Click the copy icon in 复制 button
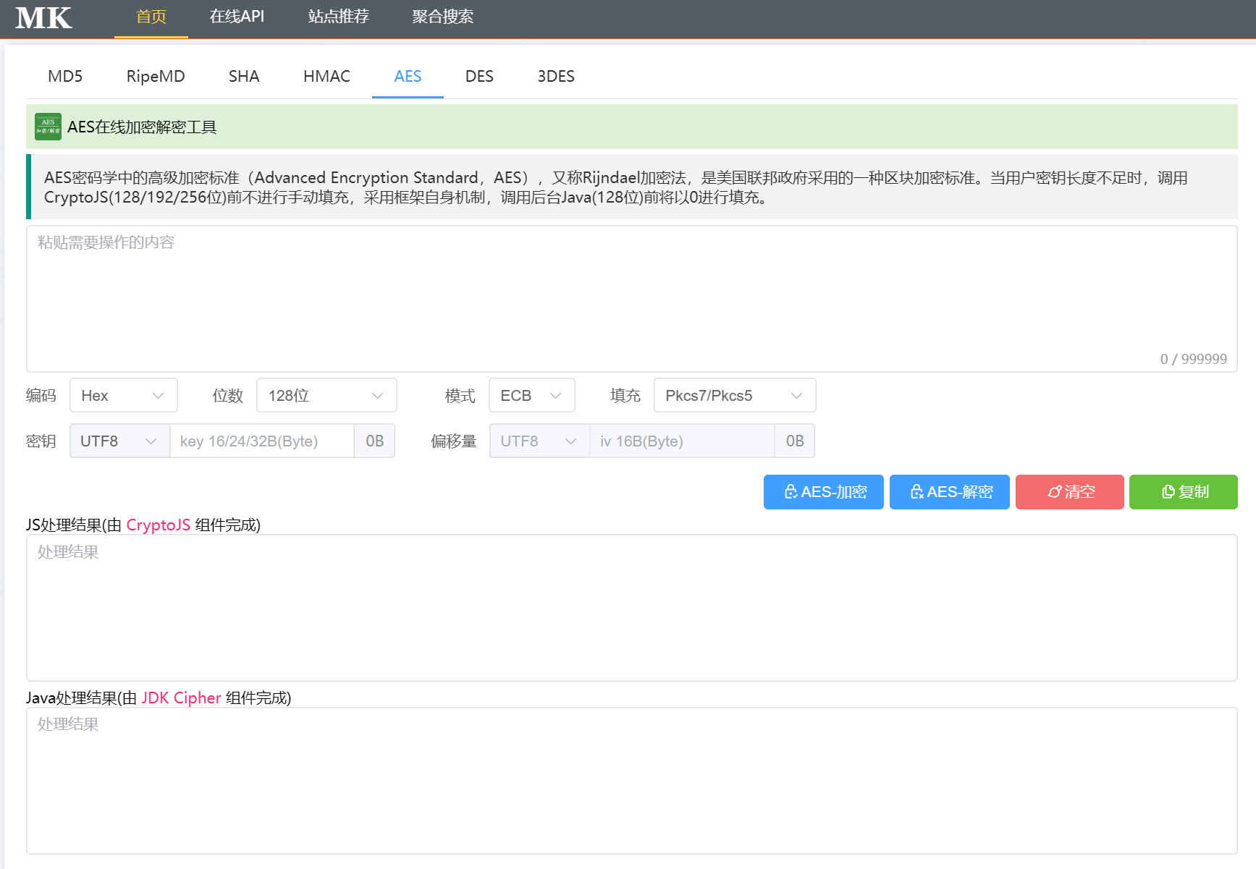The height and width of the screenshot is (869, 1256). pos(1168,492)
